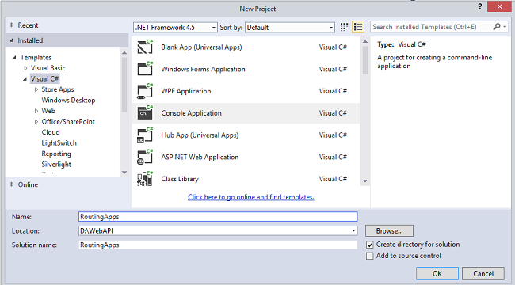Select Cloud template category
The width and height of the screenshot is (515, 285).
tap(51, 132)
